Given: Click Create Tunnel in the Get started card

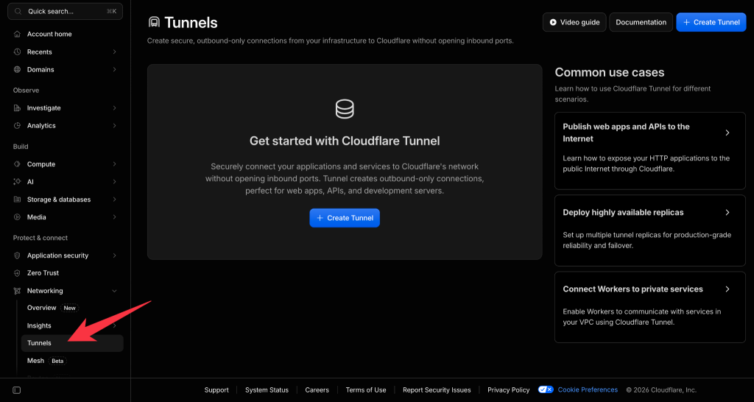Looking at the screenshot, I should point(345,219).
